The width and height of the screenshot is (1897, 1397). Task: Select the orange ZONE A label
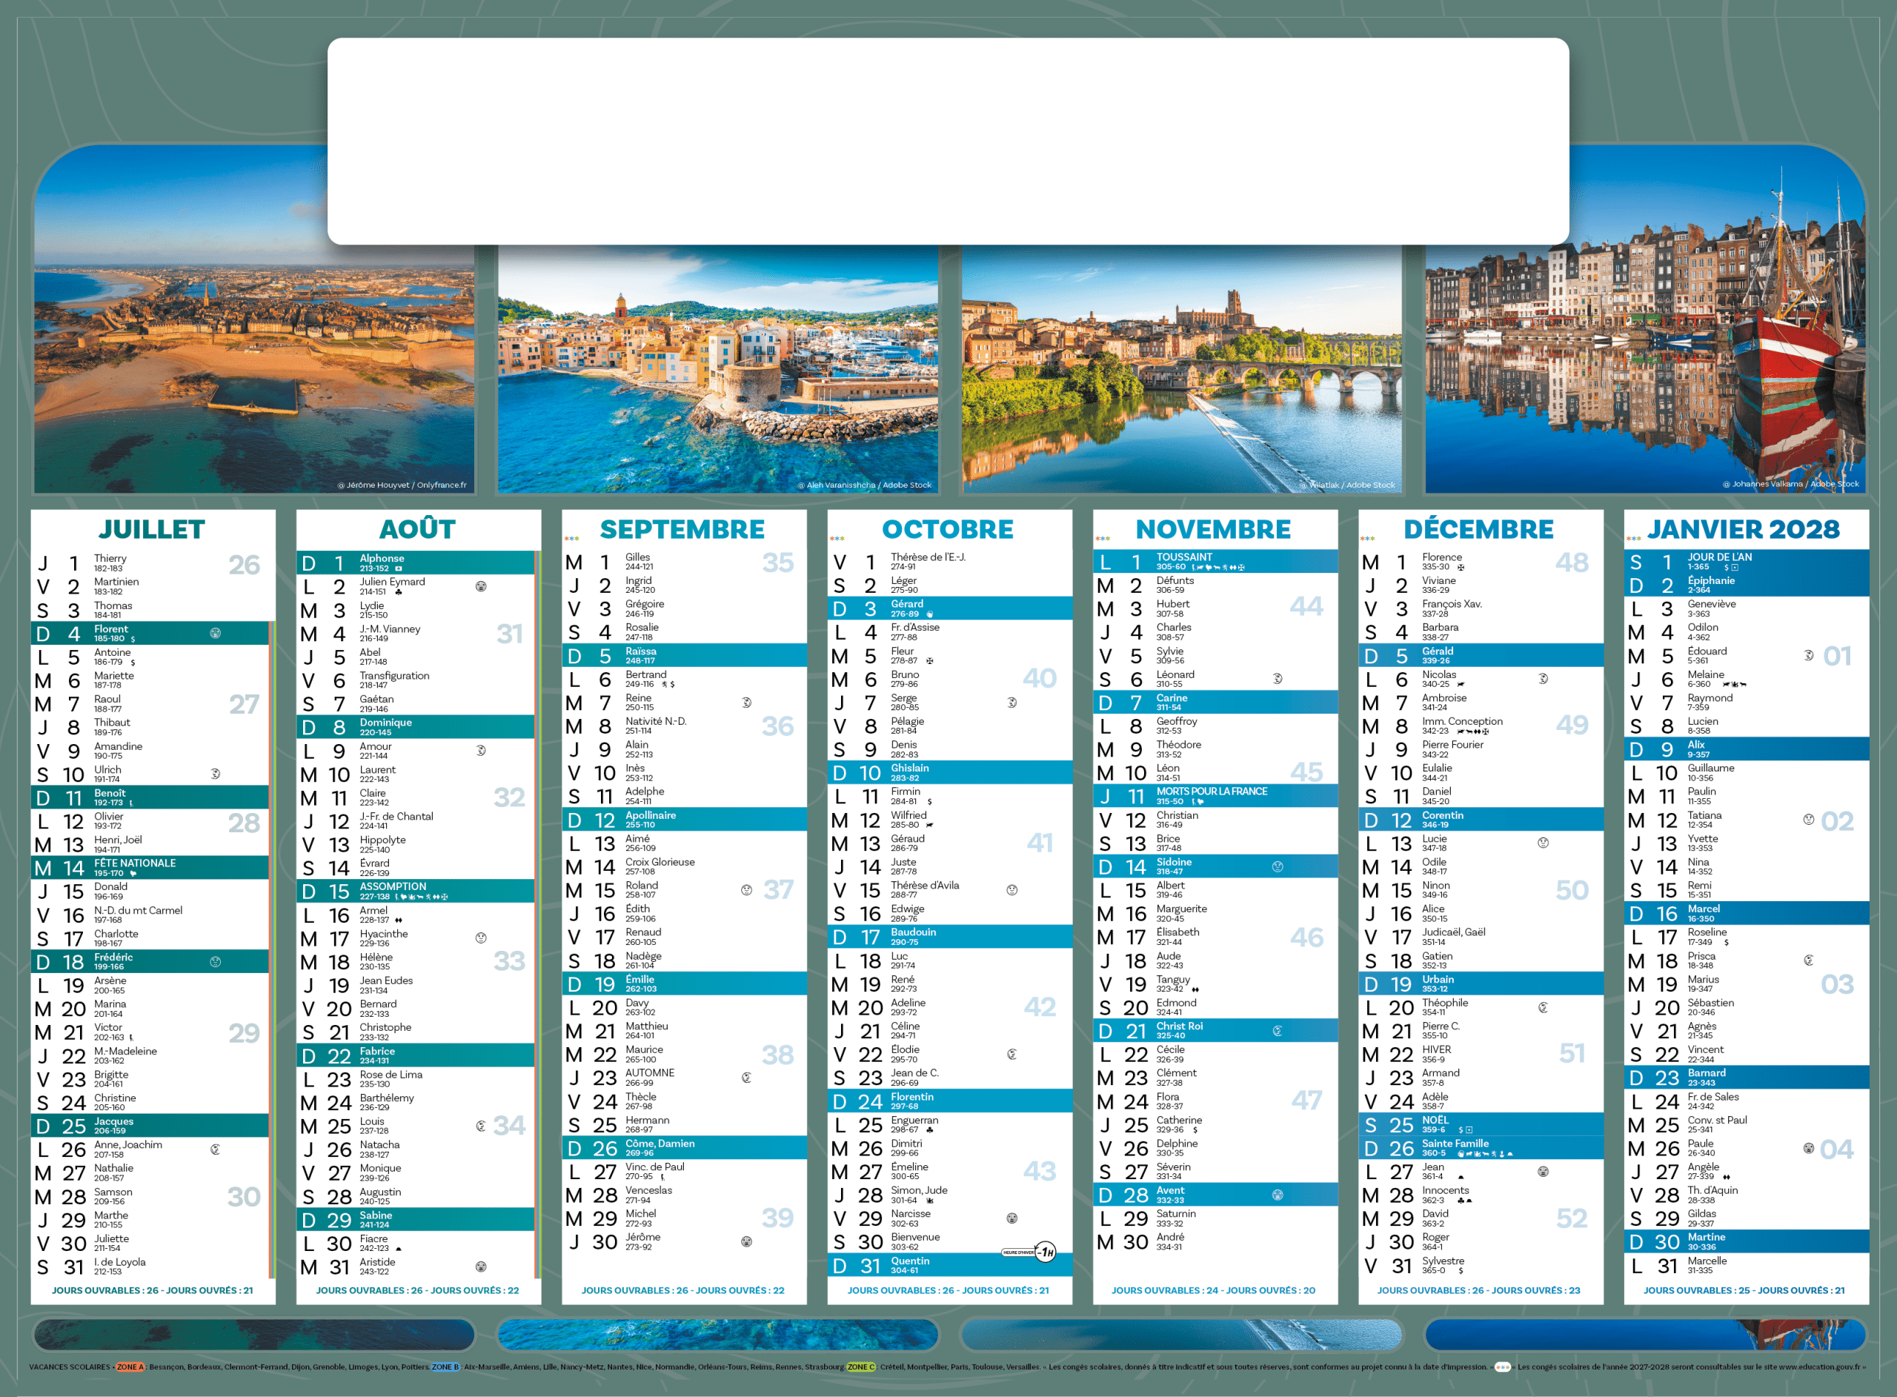point(130,1367)
